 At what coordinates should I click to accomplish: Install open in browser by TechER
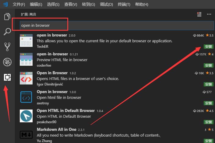[x=208, y=47]
